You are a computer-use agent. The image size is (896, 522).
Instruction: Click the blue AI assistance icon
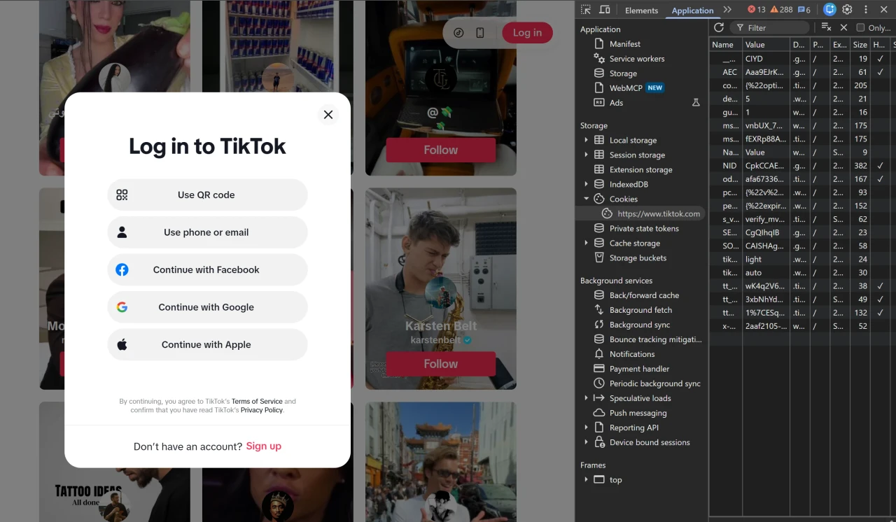click(x=829, y=10)
